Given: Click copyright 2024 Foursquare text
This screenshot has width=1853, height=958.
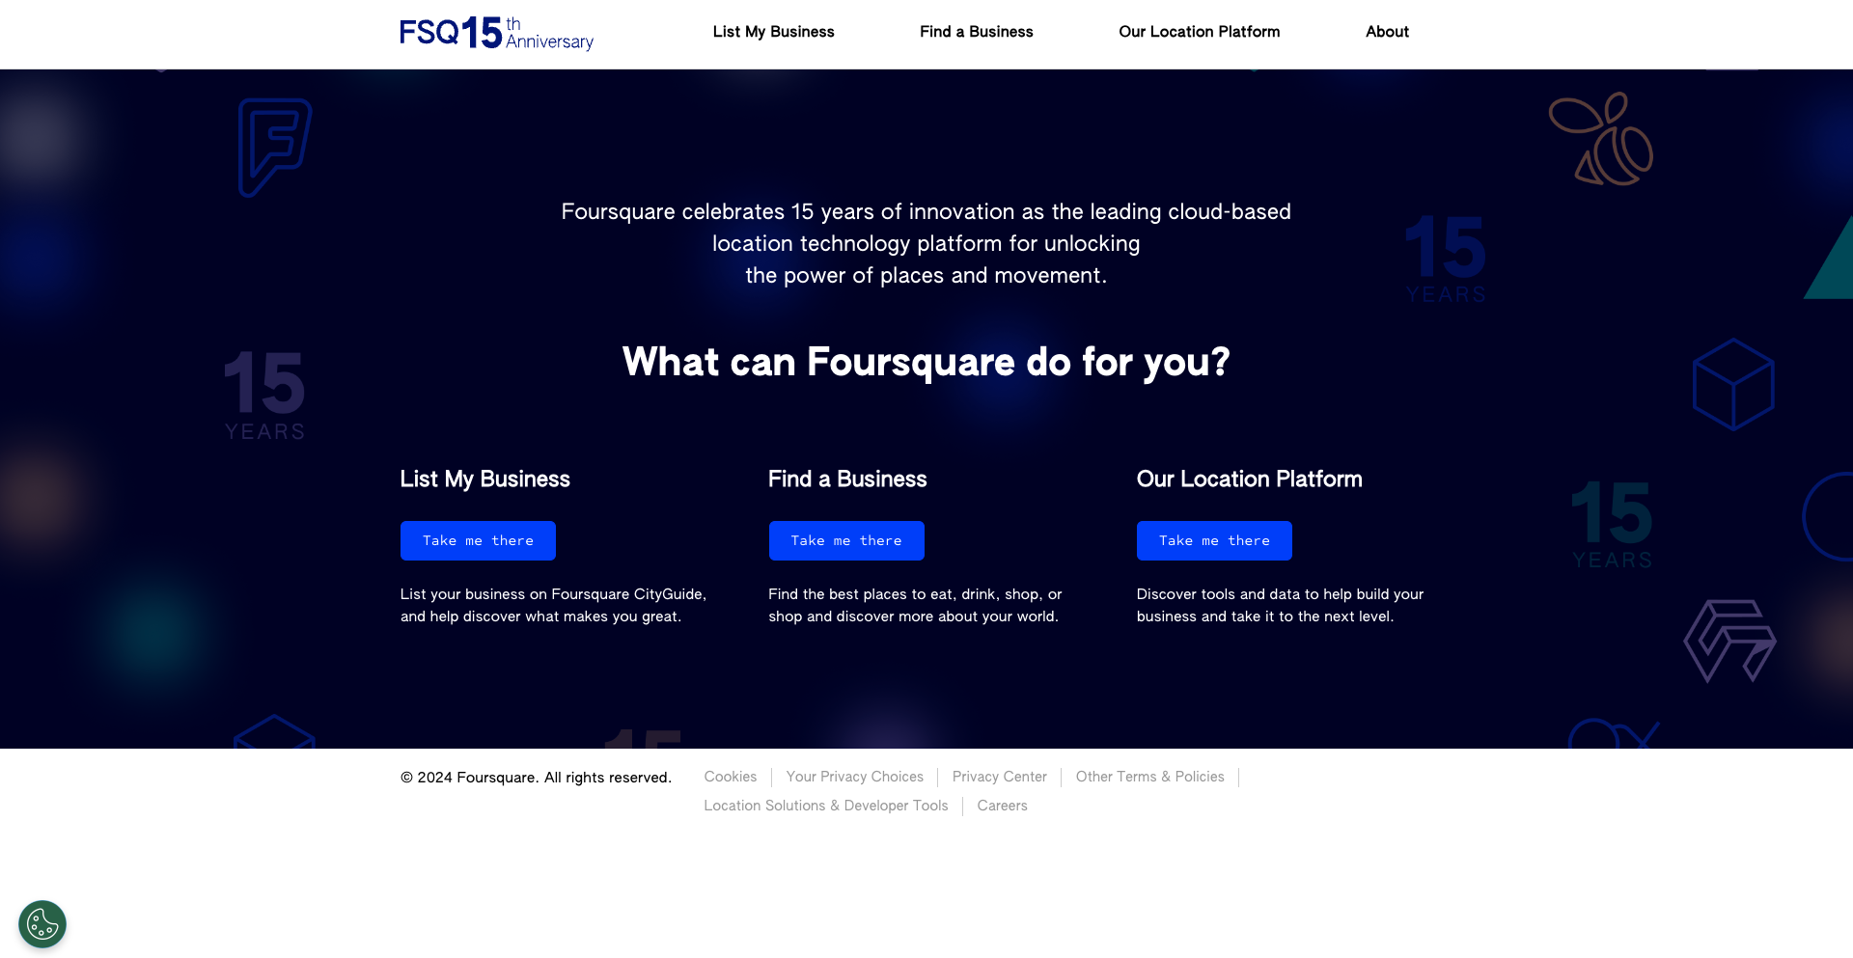Looking at the screenshot, I should click(x=536, y=778).
